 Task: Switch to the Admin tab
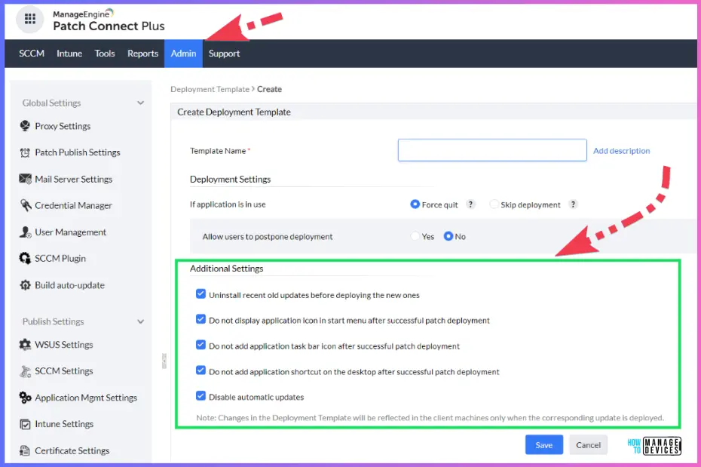pyautogui.click(x=183, y=54)
